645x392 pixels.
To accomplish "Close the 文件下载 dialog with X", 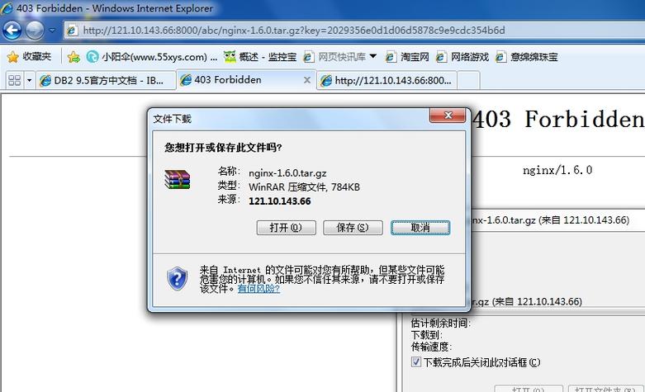I will [x=448, y=116].
